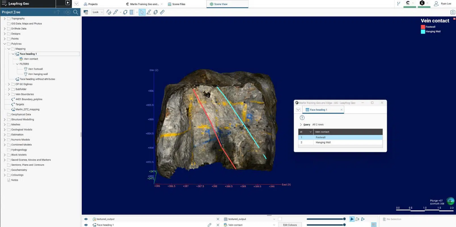Select the Hanging Wall row
The width and height of the screenshot is (456, 227).
tap(340, 142)
